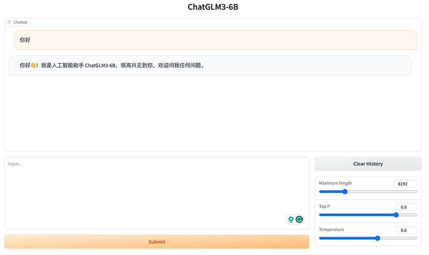Viewport: 429px width, 255px height.
Task: Click the Top P slider handle
Action: (396, 215)
